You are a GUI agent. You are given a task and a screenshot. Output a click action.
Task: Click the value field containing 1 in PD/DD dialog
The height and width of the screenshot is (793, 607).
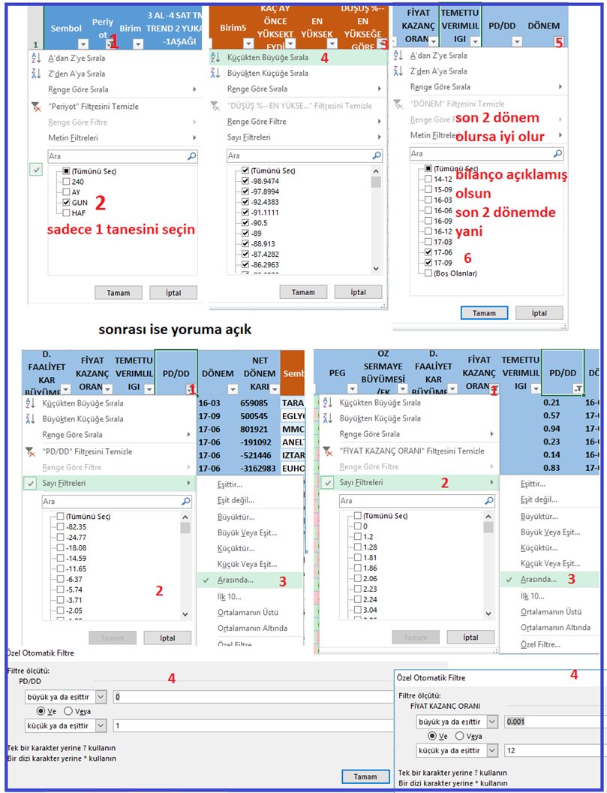(x=253, y=725)
